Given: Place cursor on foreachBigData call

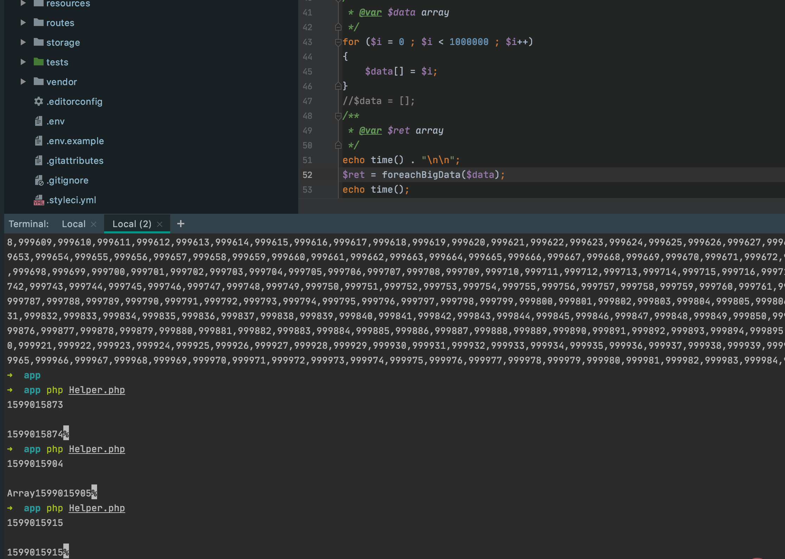Looking at the screenshot, I should [x=421, y=175].
